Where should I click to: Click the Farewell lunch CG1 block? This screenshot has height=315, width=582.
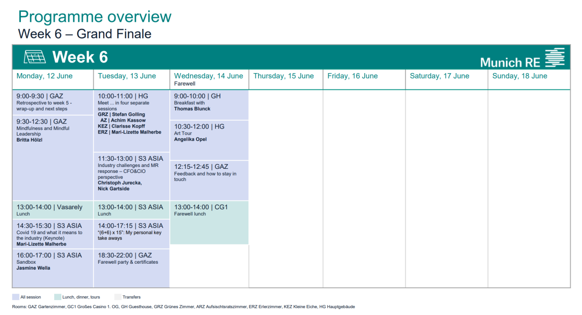209,222
